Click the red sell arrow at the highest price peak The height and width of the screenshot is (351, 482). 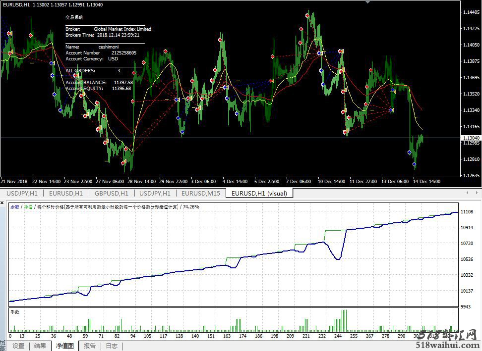[x=308, y=16]
